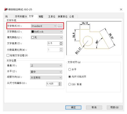127x114 pixels.
Task: Select the horizontal (水平) text alignment radio
Action: tap(70, 69)
